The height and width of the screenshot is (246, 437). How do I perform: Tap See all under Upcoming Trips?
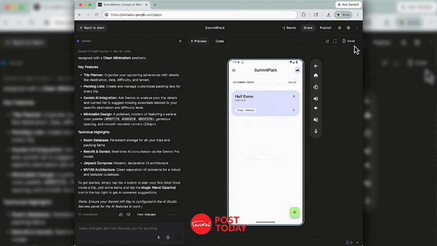(292, 82)
